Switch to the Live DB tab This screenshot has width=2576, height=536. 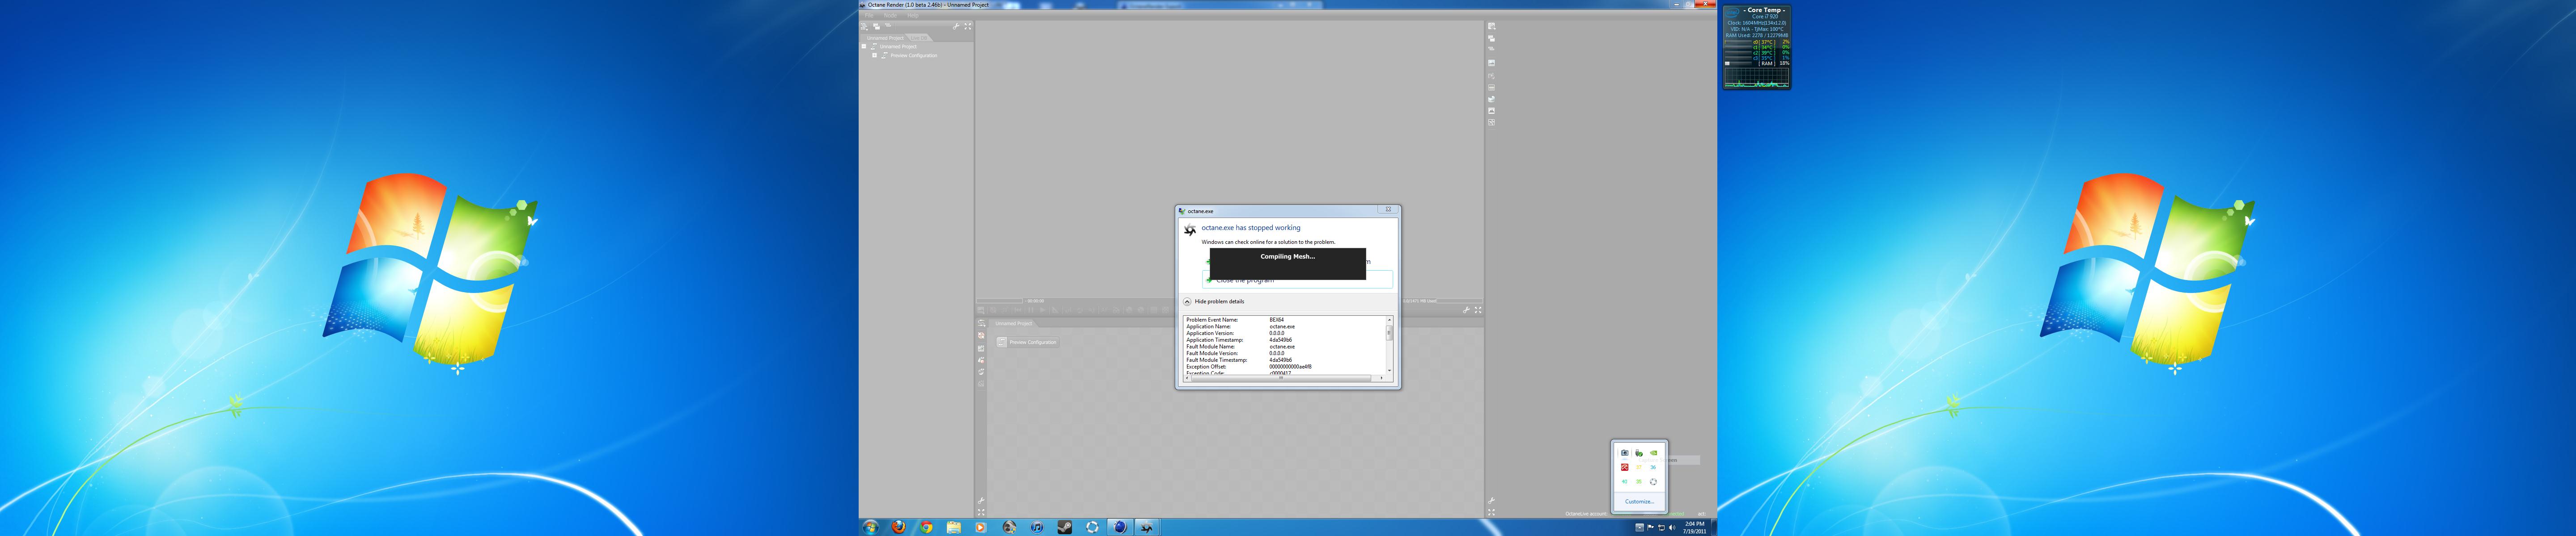[x=919, y=38]
